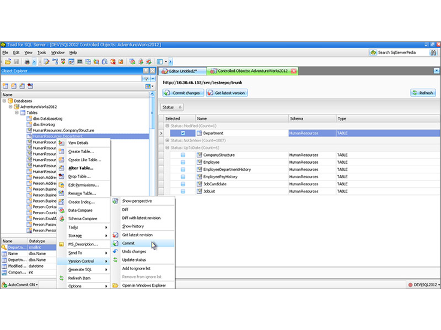Click the MS_Description context menu icon

pos(61,244)
